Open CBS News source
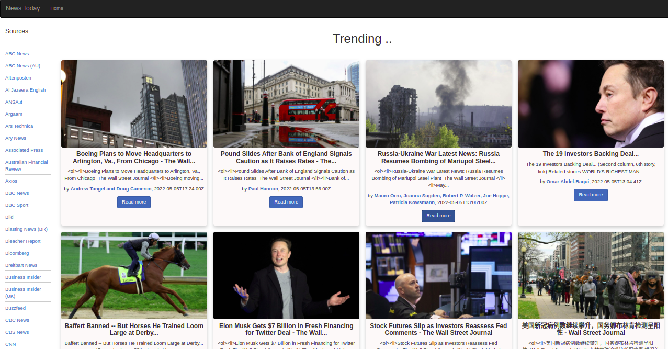Image resolution: width=668 pixels, height=349 pixels. point(17,332)
